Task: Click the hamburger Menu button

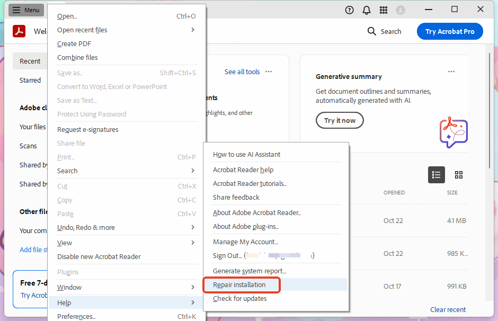Action: [26, 10]
